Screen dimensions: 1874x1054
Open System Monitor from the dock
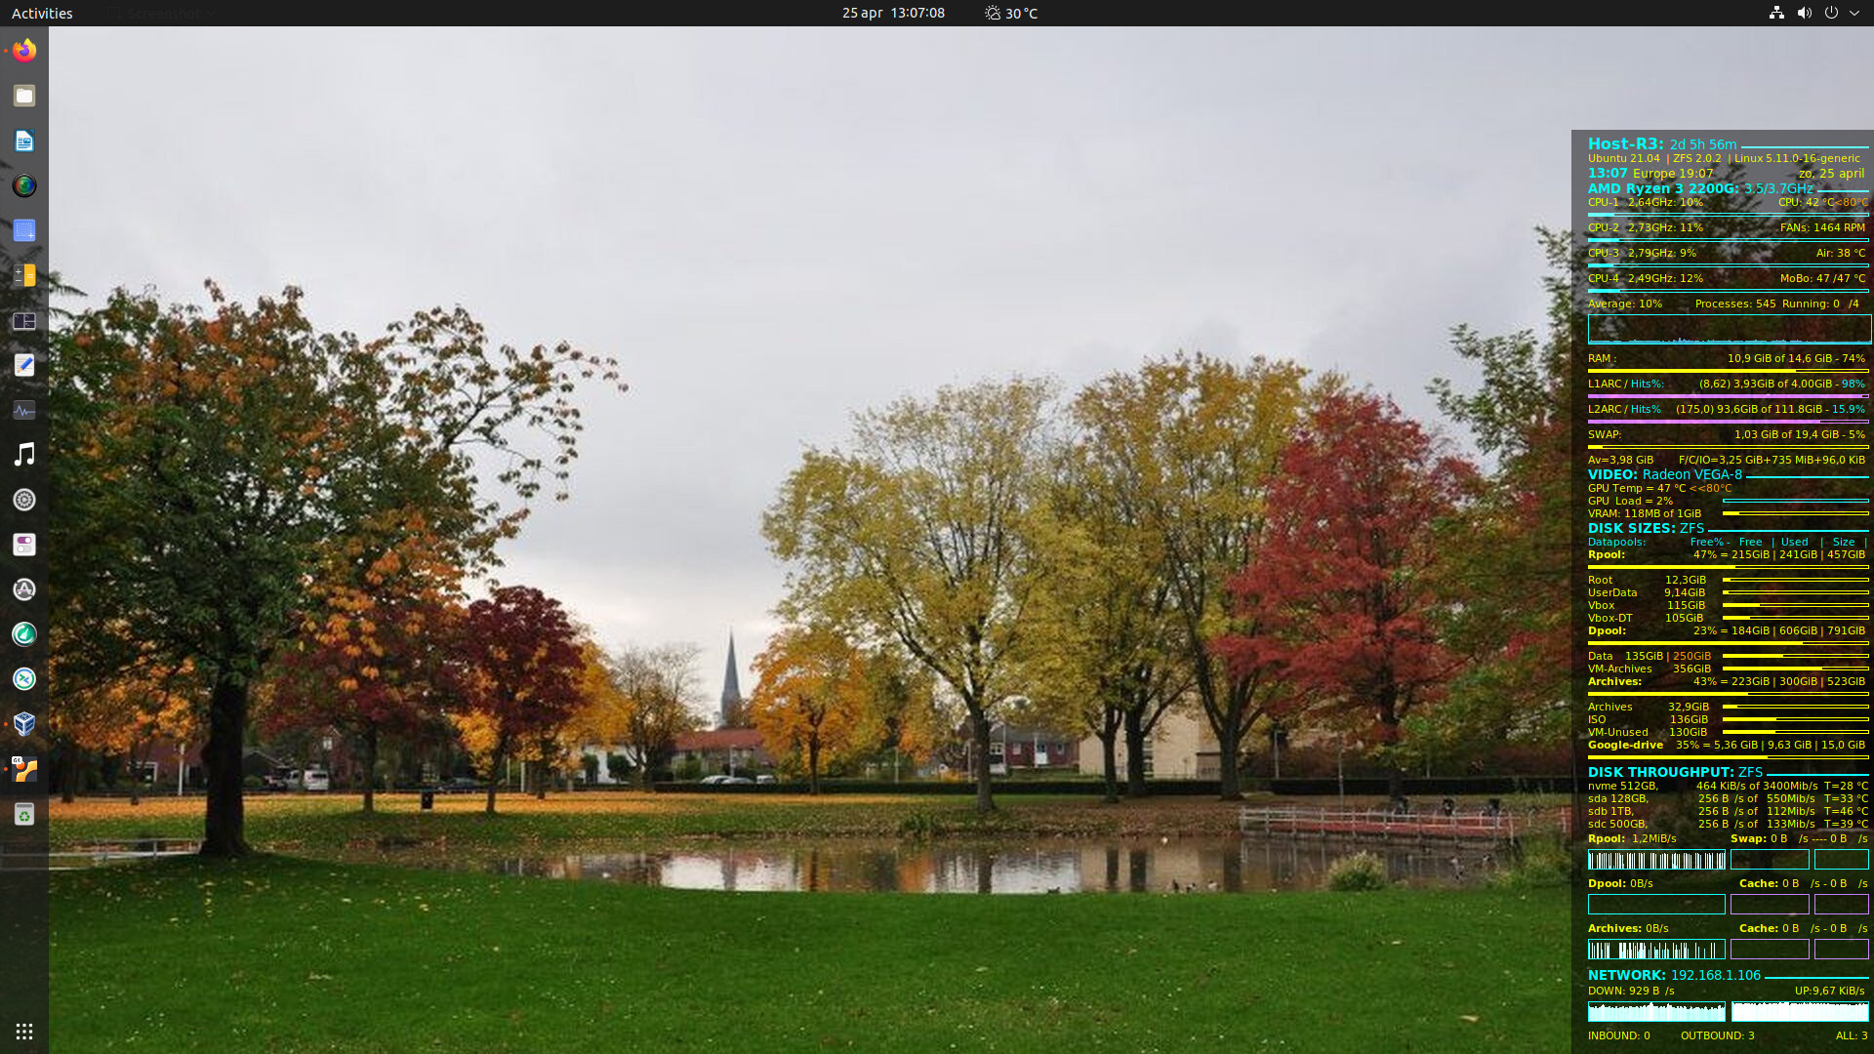click(24, 410)
